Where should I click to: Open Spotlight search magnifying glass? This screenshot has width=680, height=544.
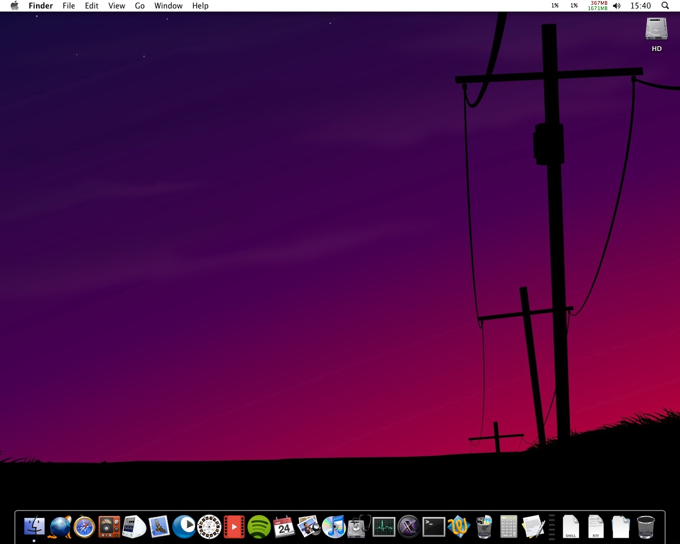(665, 6)
